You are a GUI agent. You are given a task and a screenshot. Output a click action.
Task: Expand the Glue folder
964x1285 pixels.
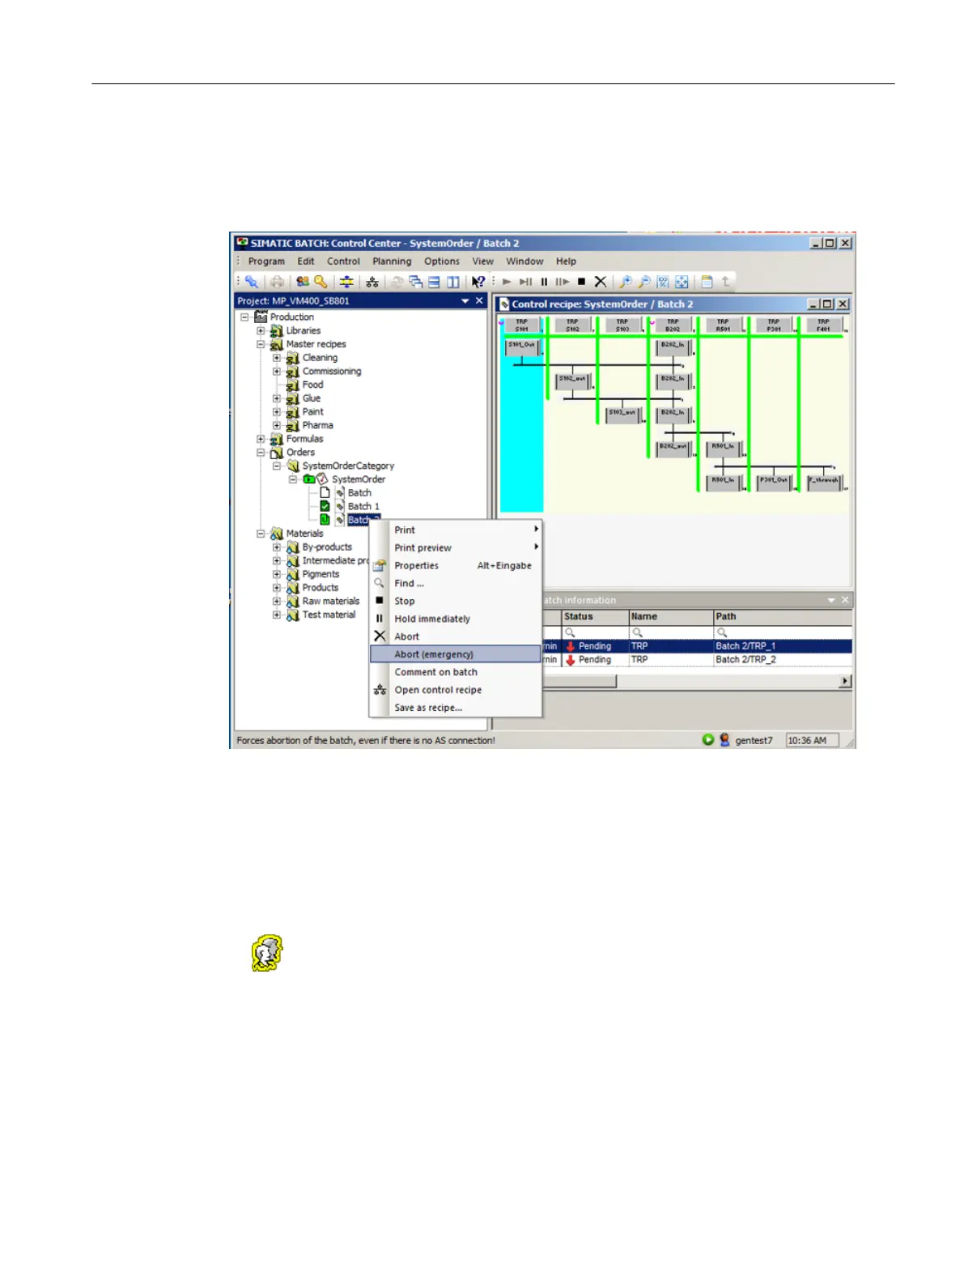tap(277, 398)
